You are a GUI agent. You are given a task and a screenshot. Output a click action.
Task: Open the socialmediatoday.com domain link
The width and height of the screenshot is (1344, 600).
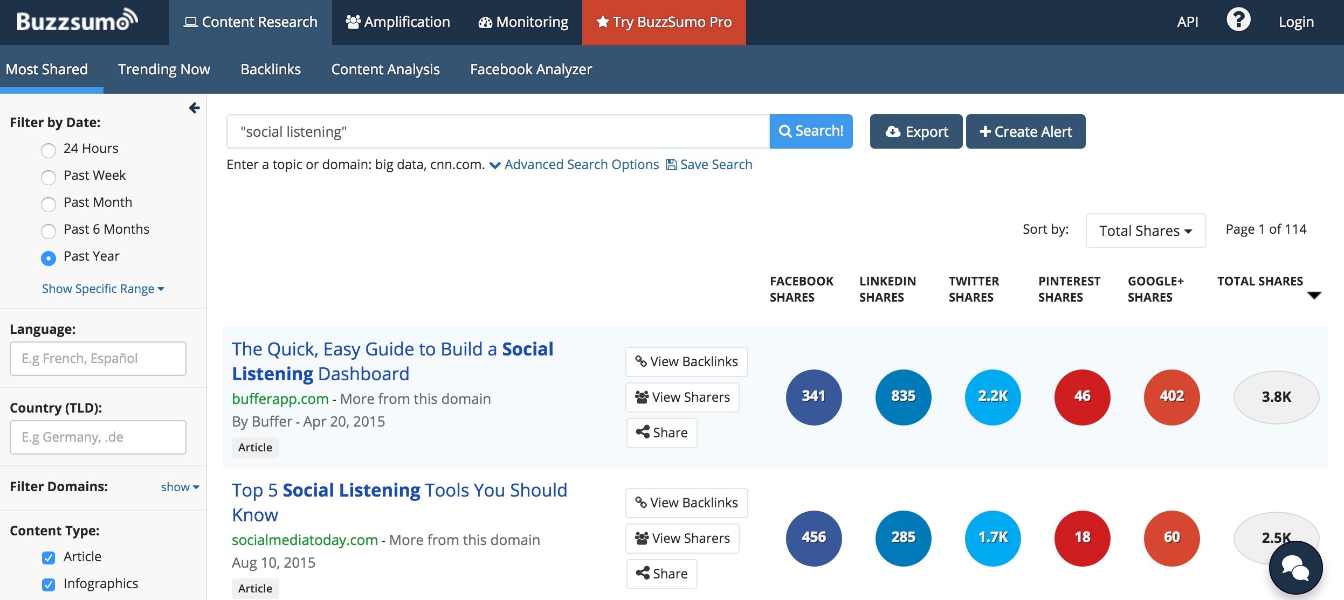305,540
